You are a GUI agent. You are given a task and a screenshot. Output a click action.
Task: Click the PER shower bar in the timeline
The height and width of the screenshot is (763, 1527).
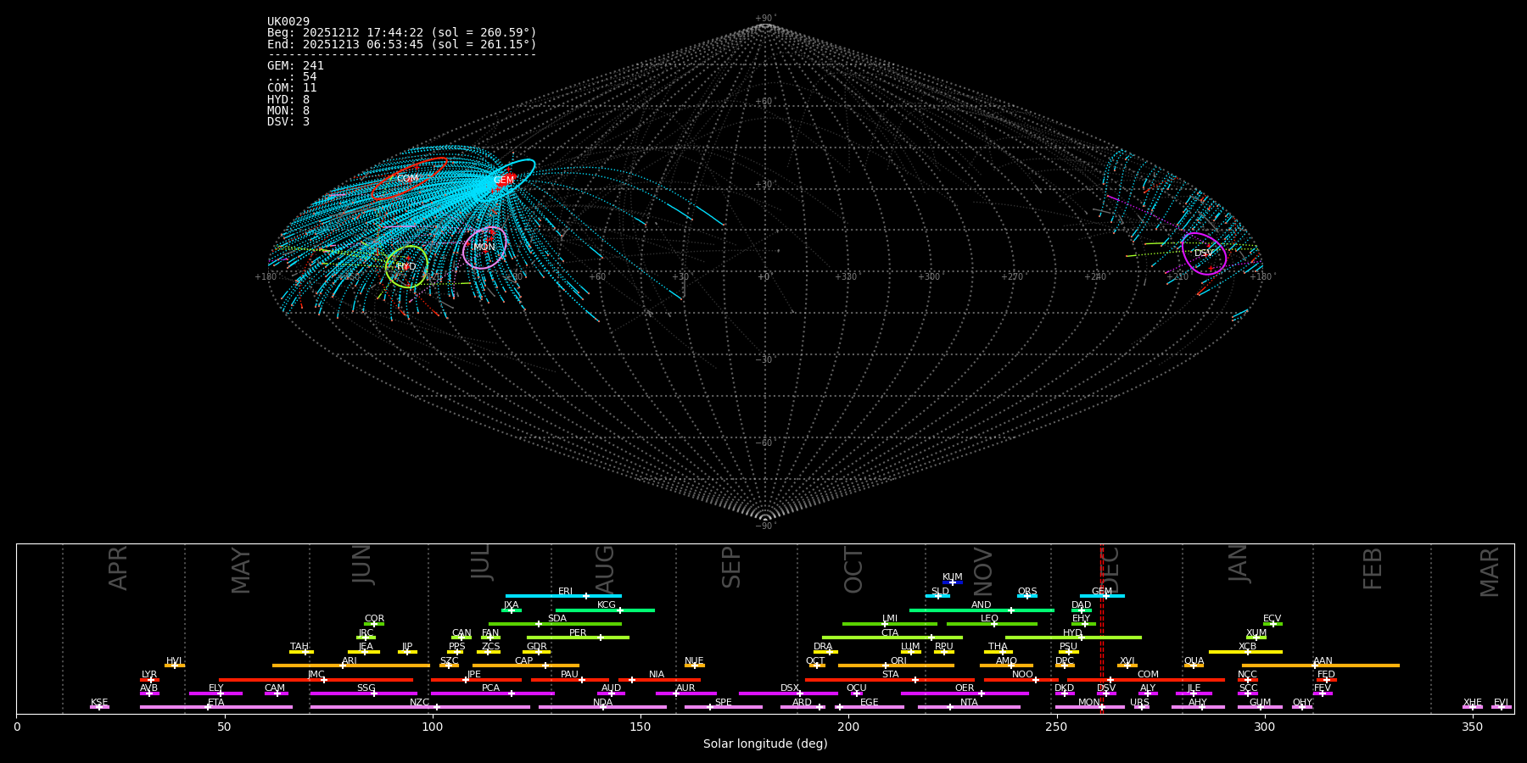click(578, 638)
